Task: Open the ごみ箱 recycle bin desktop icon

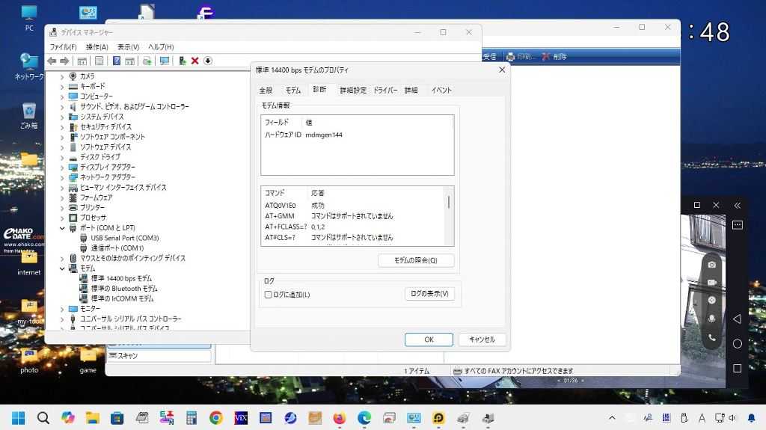Action: click(29, 115)
